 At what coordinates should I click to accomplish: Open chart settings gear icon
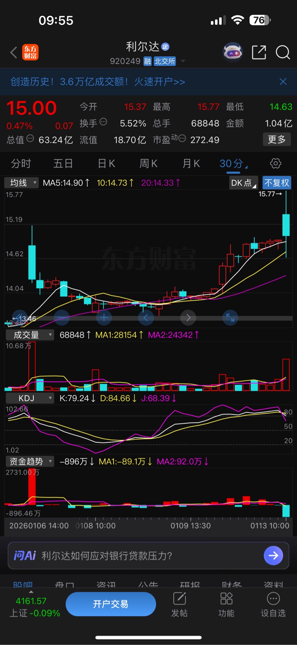[275, 163]
